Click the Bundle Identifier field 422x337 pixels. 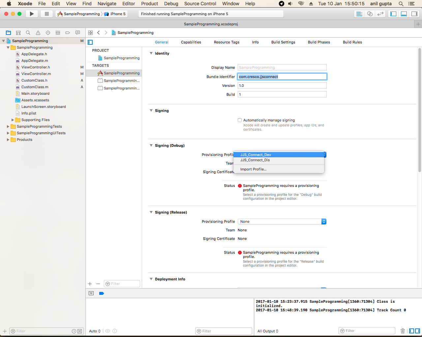click(282, 77)
